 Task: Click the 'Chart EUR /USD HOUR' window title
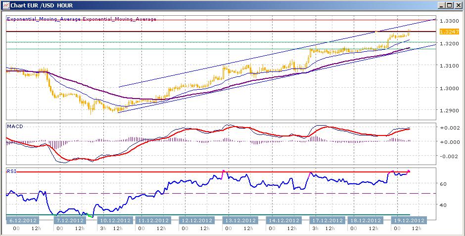pyautogui.click(x=42, y=5)
